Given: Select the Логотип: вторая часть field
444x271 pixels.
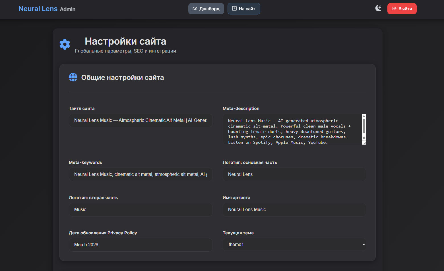Looking at the screenshot, I should click(141, 210).
